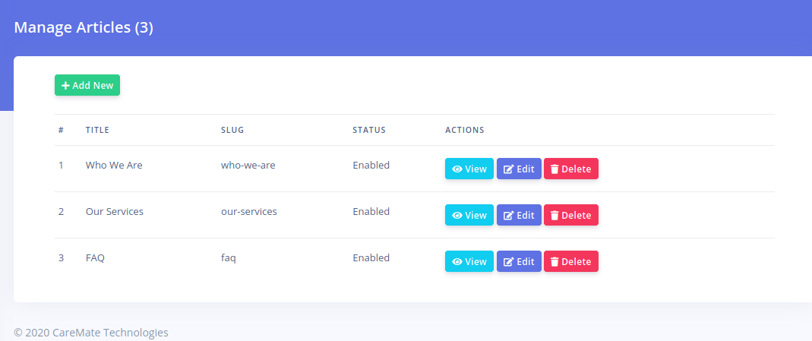
Task: View the Our Services article
Action: (x=469, y=215)
